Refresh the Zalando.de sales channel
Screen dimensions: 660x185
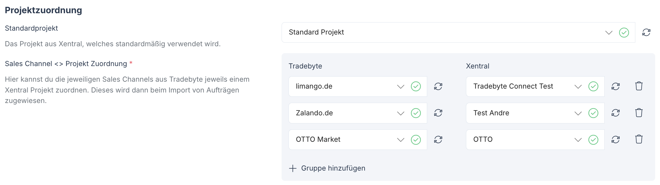coord(438,113)
